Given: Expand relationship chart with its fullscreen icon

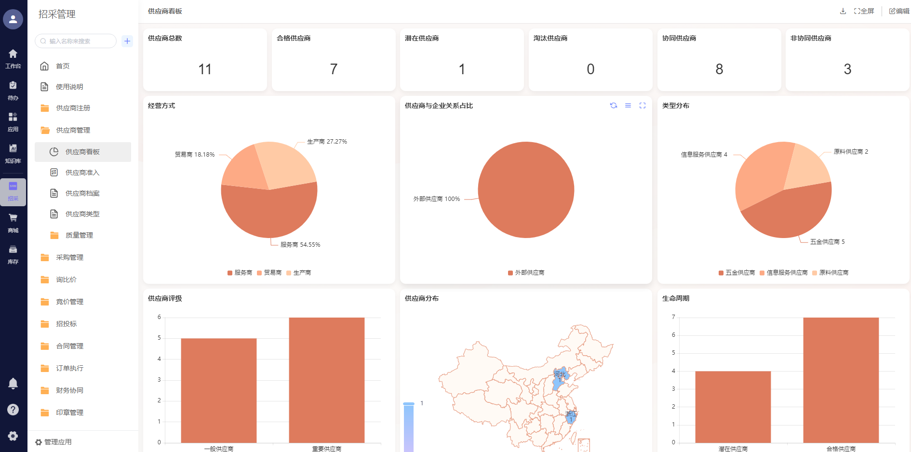Looking at the screenshot, I should click(x=642, y=106).
